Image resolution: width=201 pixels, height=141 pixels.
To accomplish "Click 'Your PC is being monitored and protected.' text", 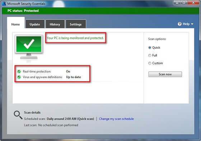I will (75, 38).
